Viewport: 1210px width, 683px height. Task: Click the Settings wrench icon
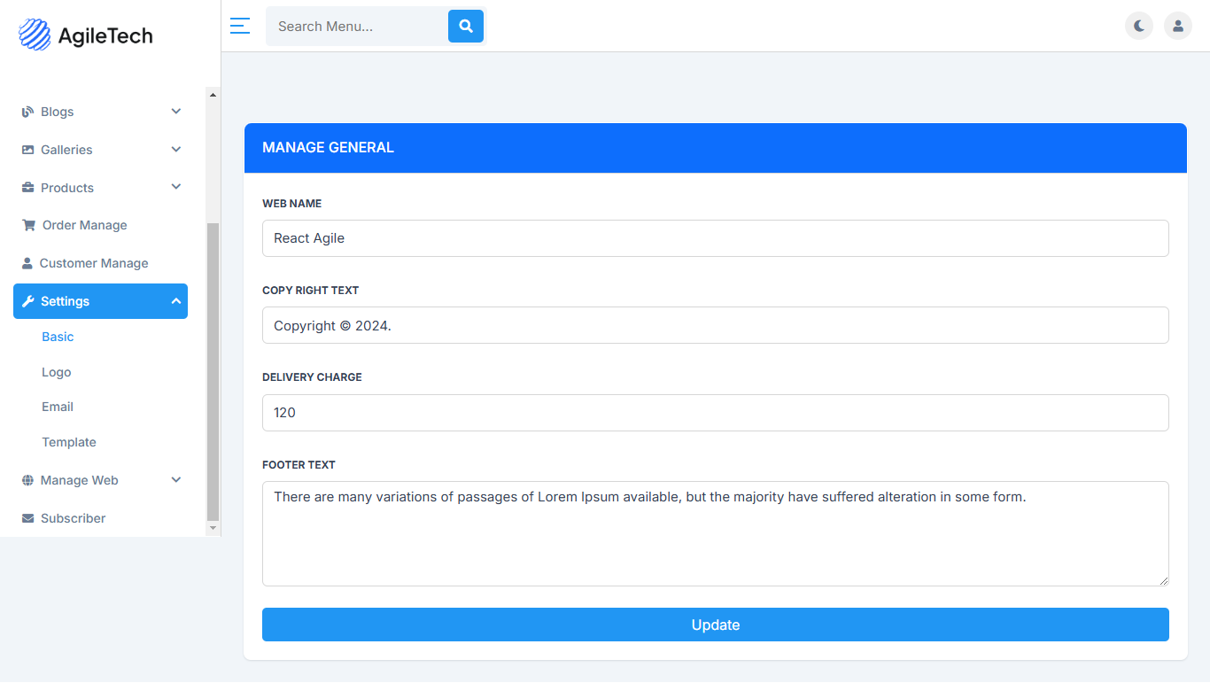(27, 301)
